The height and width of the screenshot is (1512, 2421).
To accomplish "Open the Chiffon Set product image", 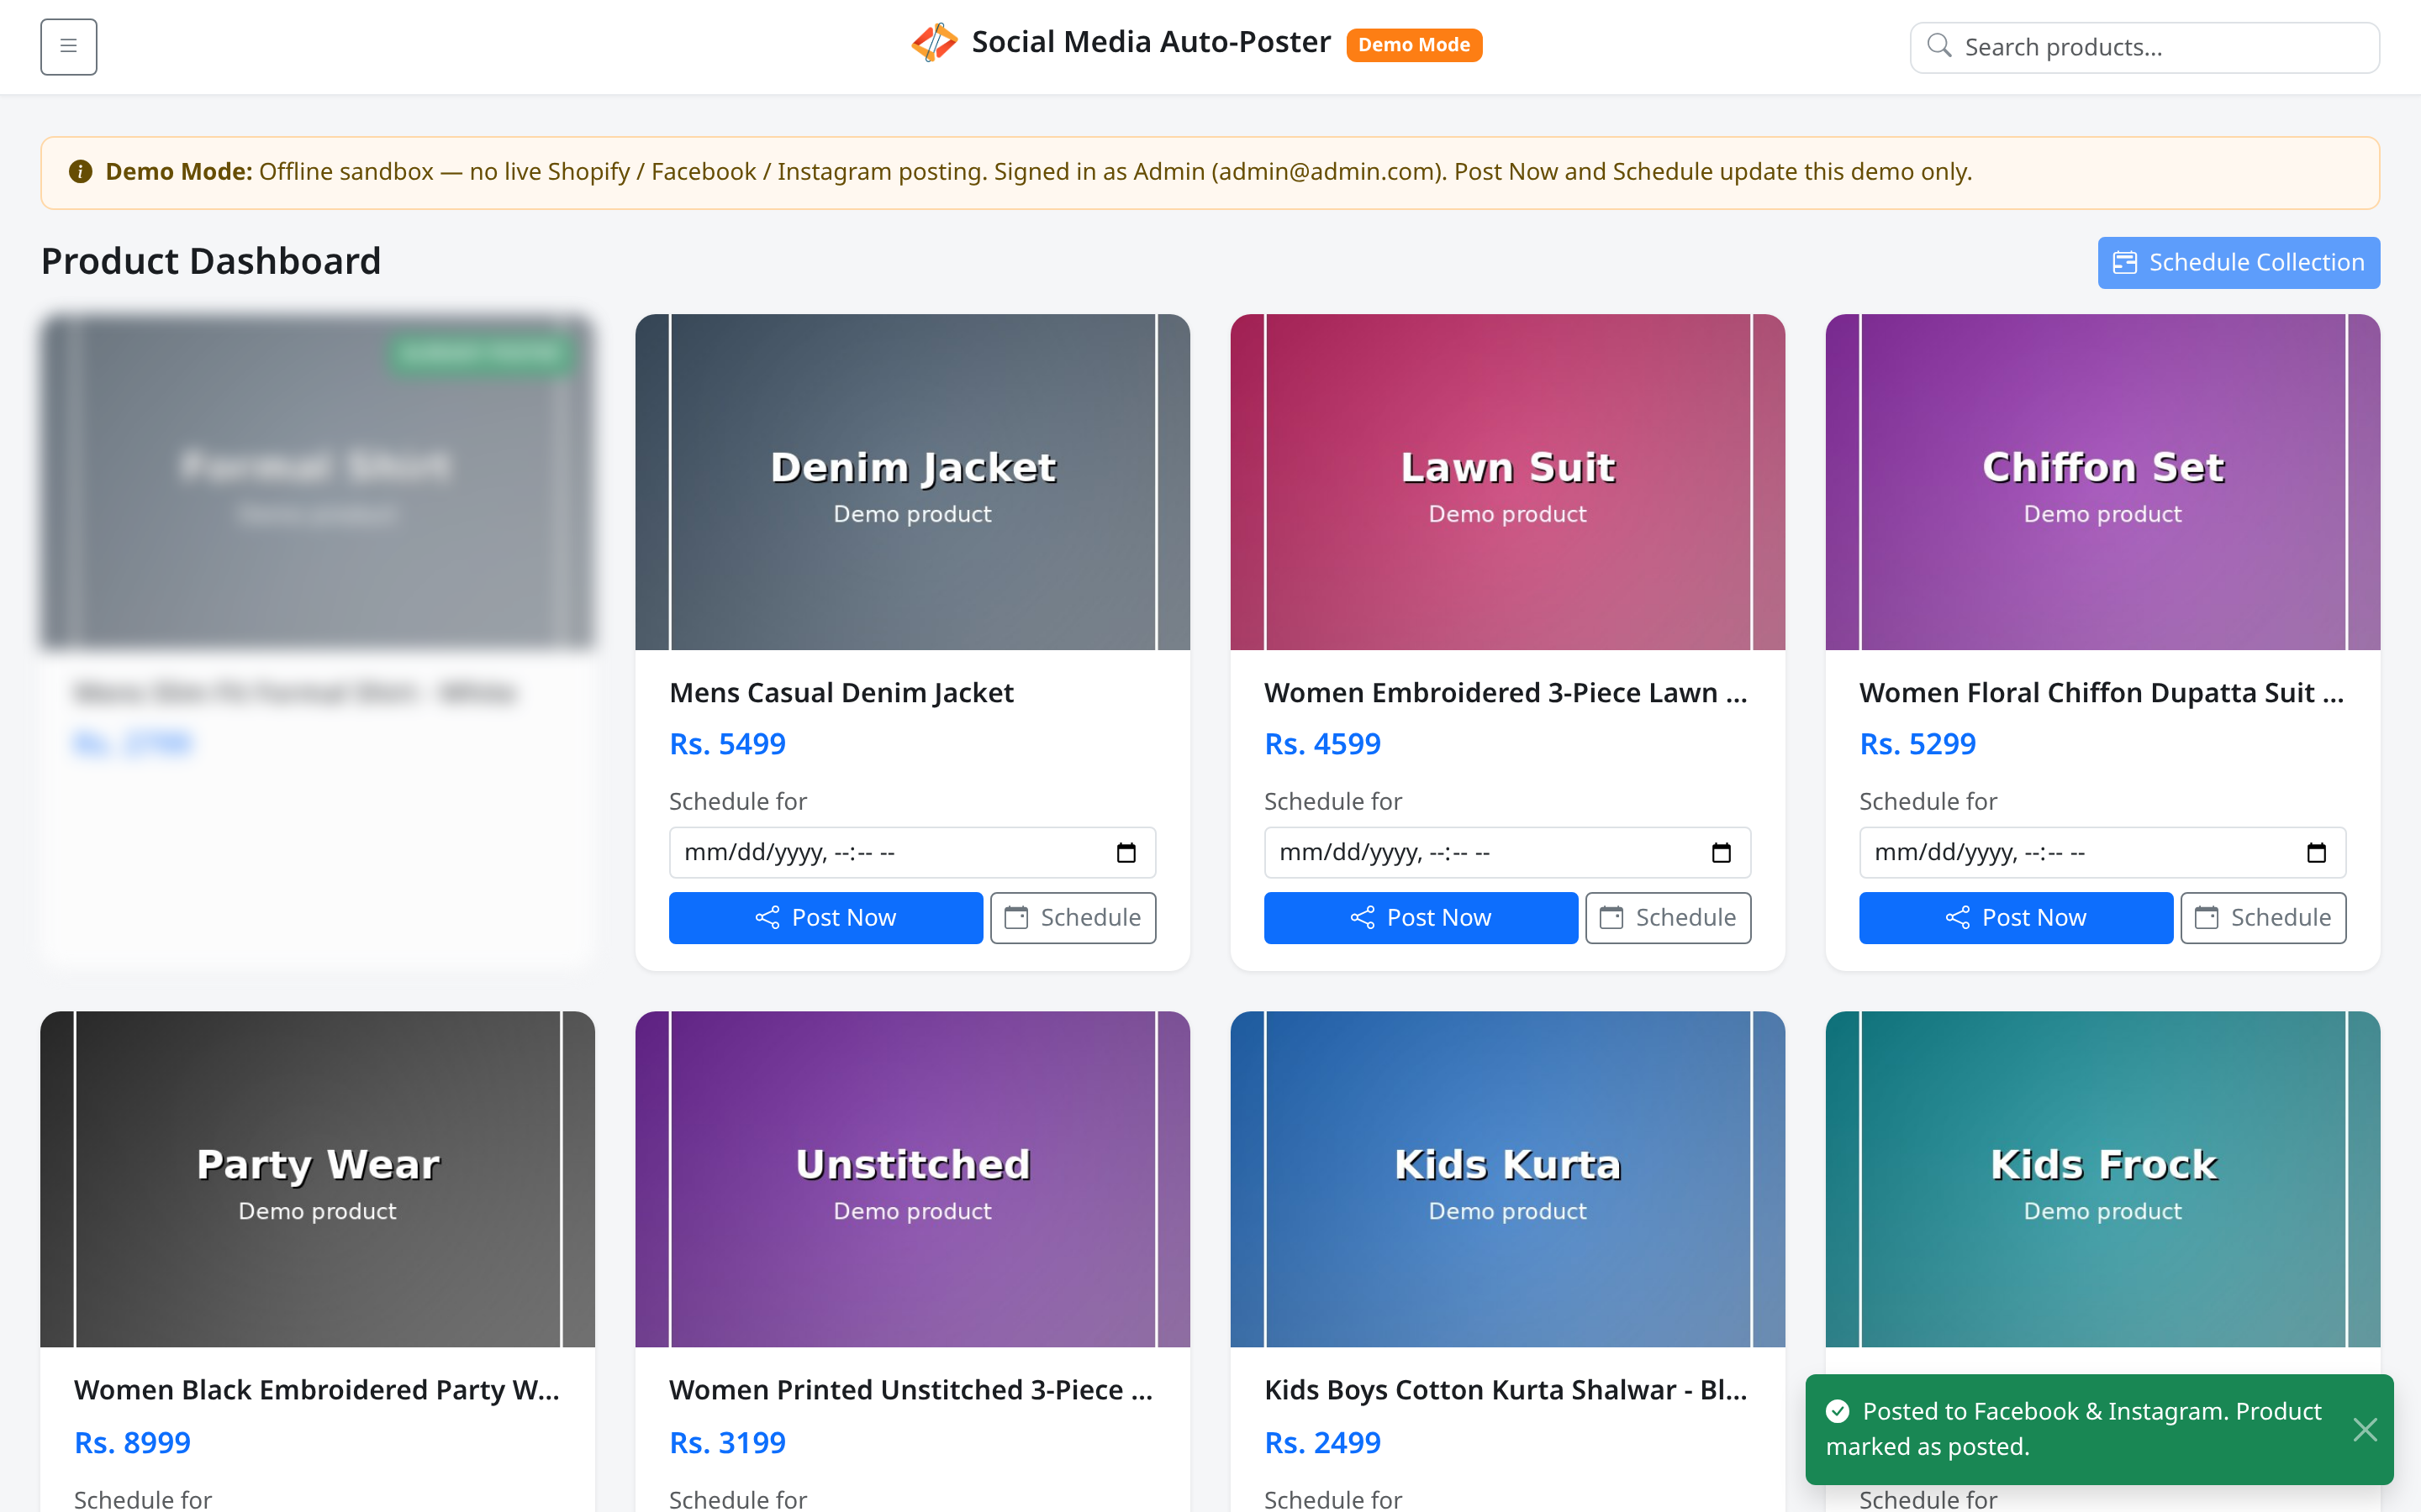I will [2103, 482].
